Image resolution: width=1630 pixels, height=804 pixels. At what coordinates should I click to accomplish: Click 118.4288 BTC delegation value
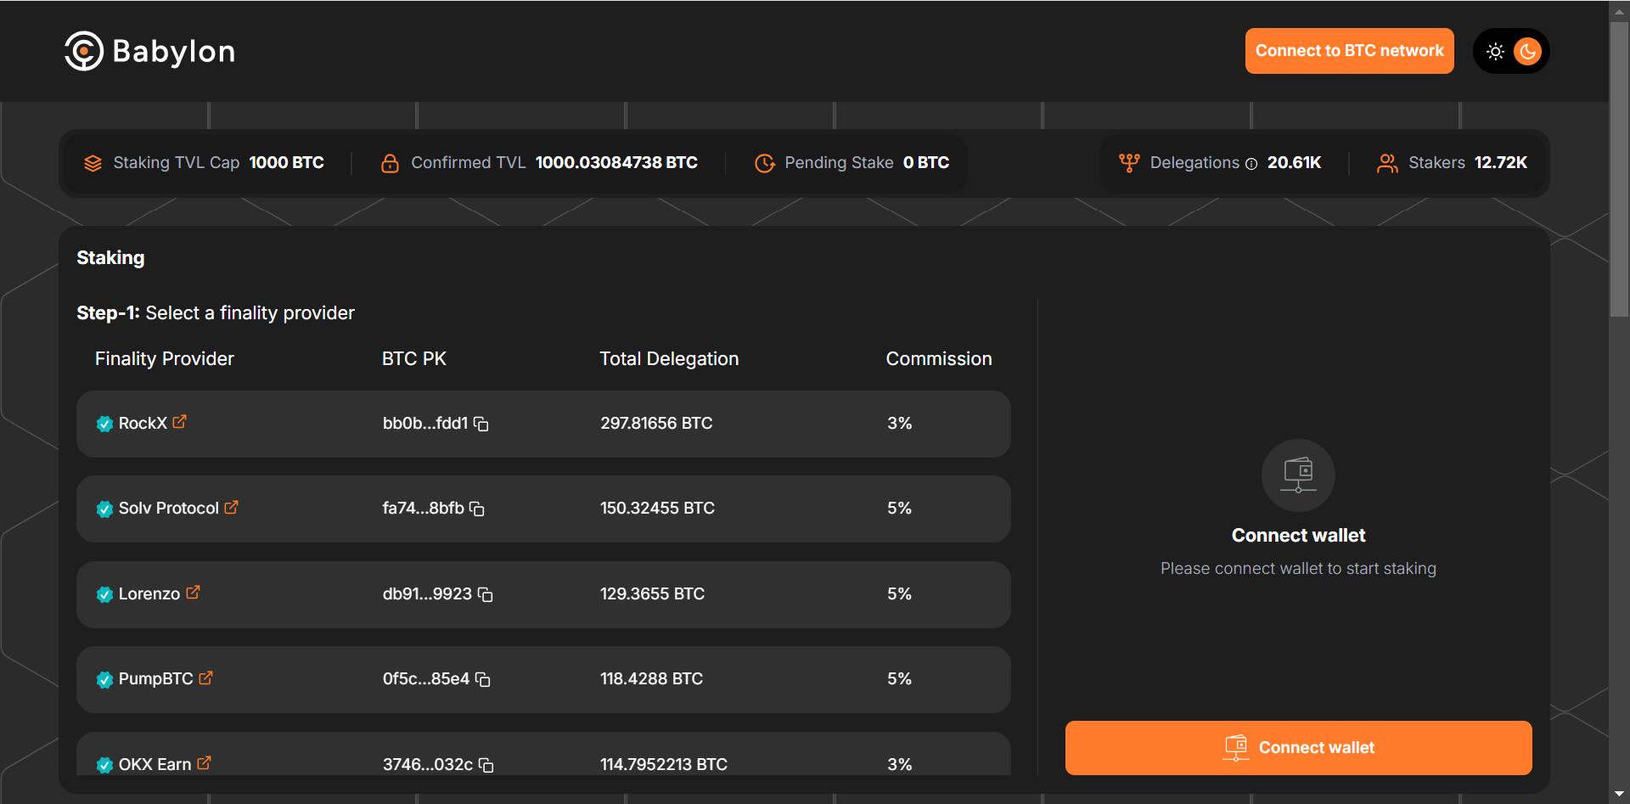(651, 678)
